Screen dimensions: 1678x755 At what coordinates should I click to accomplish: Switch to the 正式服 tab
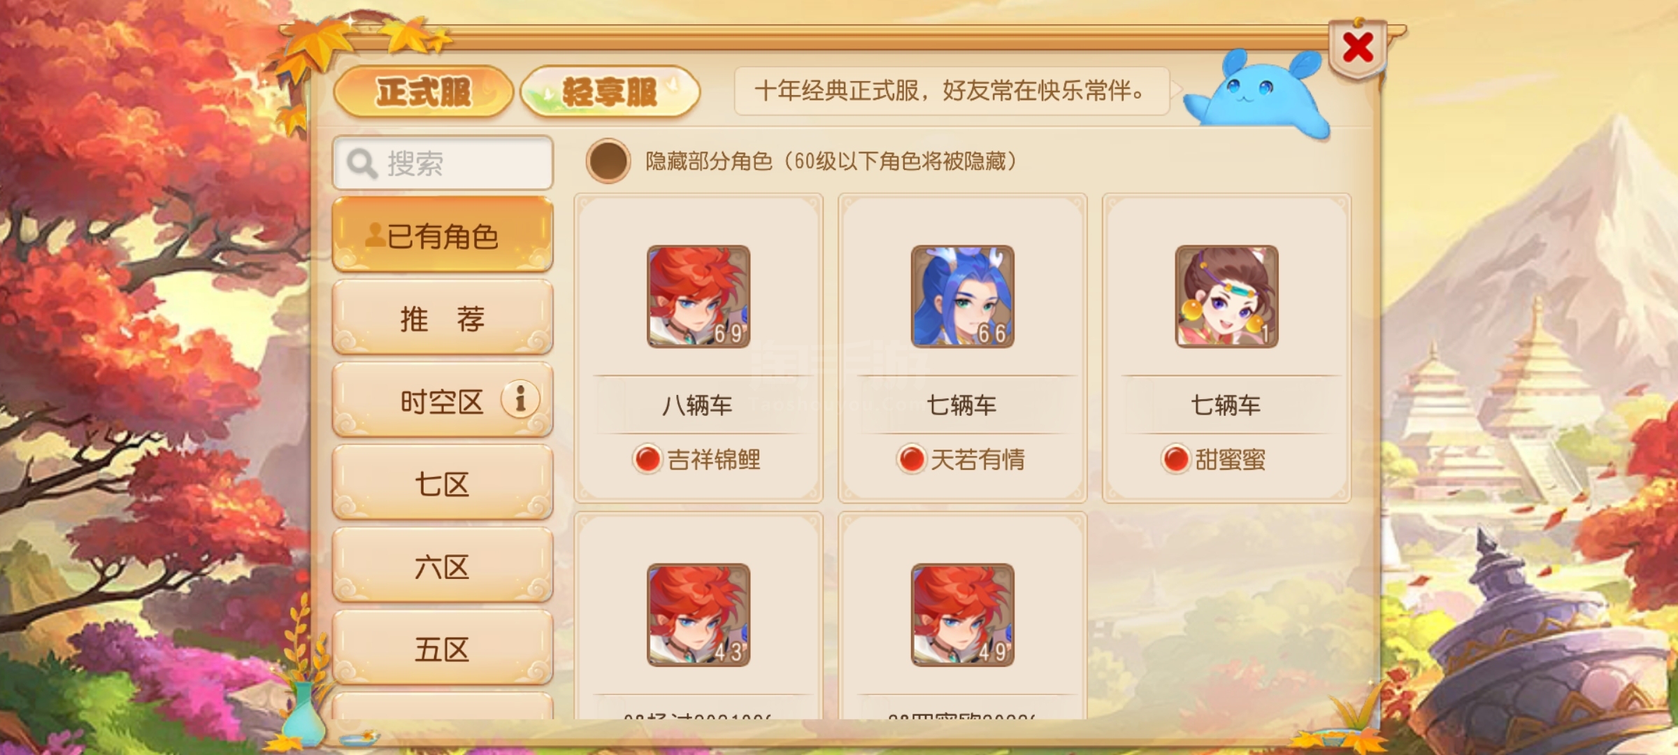pos(424,92)
